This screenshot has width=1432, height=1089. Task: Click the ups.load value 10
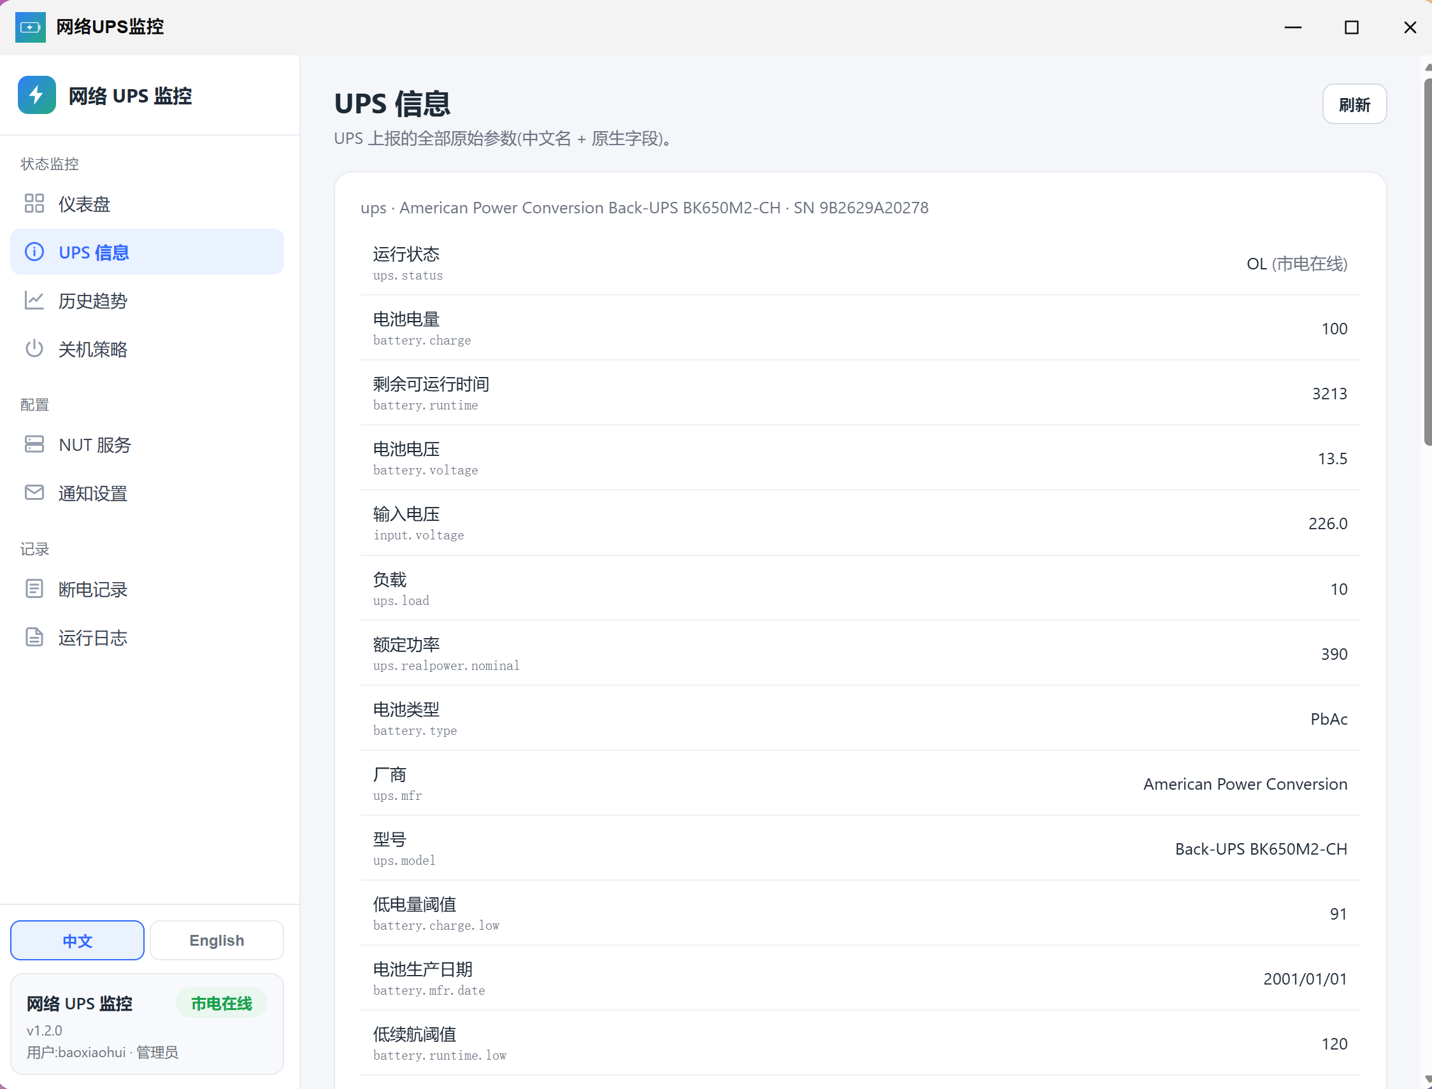1338,588
